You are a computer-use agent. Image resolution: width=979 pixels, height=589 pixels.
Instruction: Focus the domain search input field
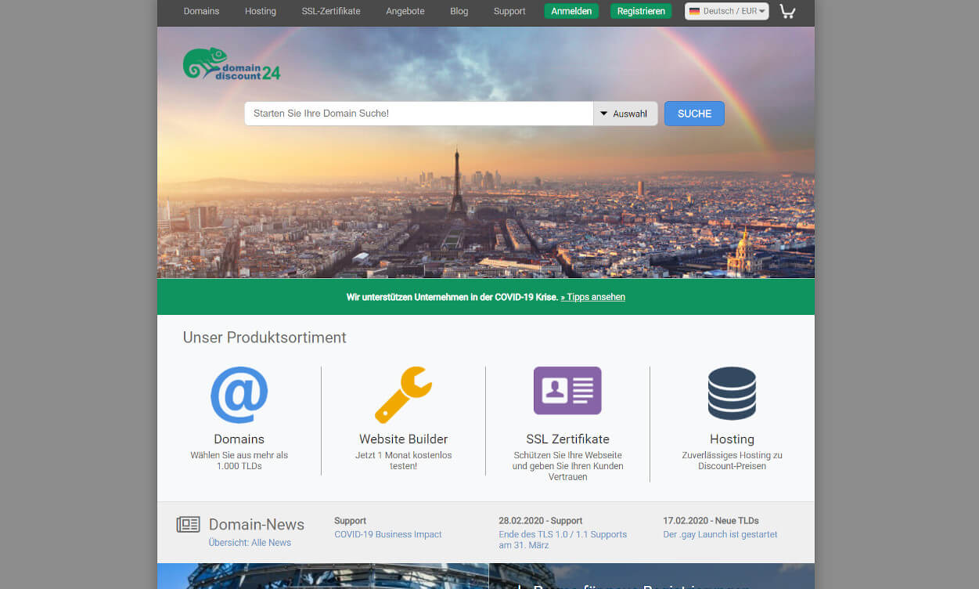point(419,114)
